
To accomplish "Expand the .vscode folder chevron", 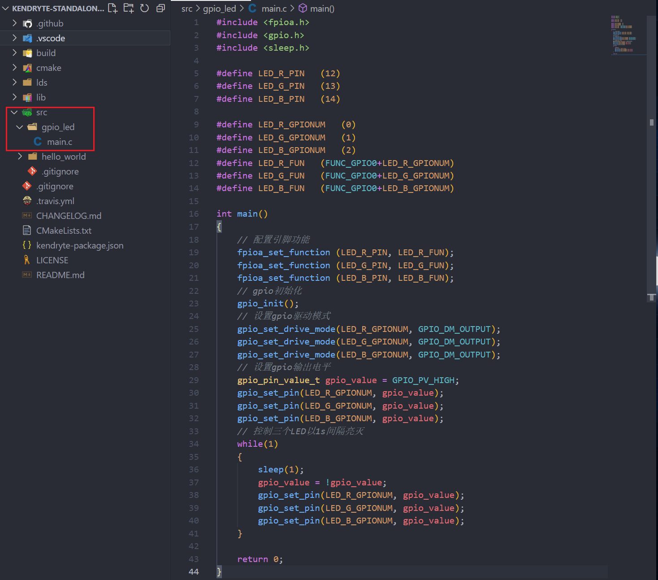I will (x=14, y=38).
